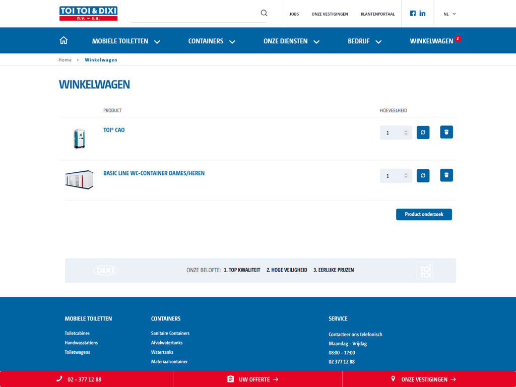Delete TOI CAO from cart

(x=446, y=132)
